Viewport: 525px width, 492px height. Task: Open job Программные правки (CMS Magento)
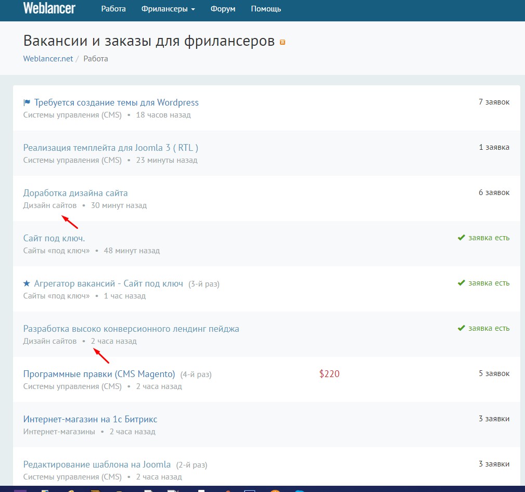(x=99, y=374)
